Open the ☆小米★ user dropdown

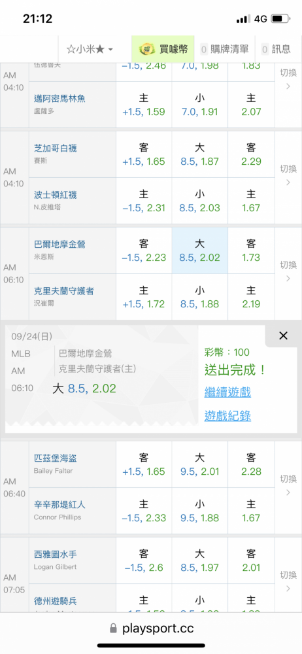click(90, 49)
